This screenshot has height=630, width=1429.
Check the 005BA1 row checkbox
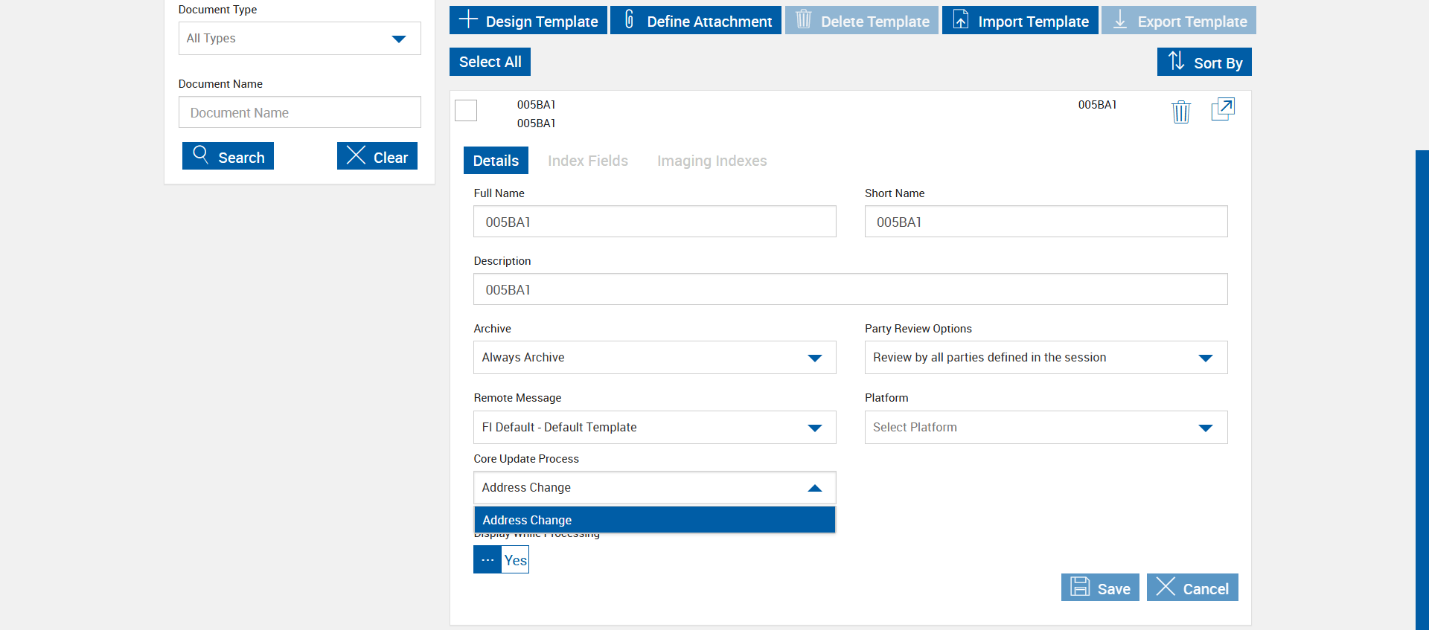[x=466, y=110]
